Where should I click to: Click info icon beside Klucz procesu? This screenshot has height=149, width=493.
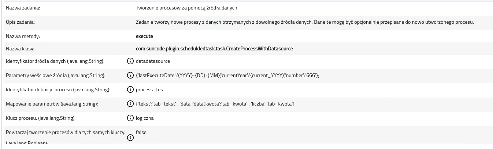(130, 118)
